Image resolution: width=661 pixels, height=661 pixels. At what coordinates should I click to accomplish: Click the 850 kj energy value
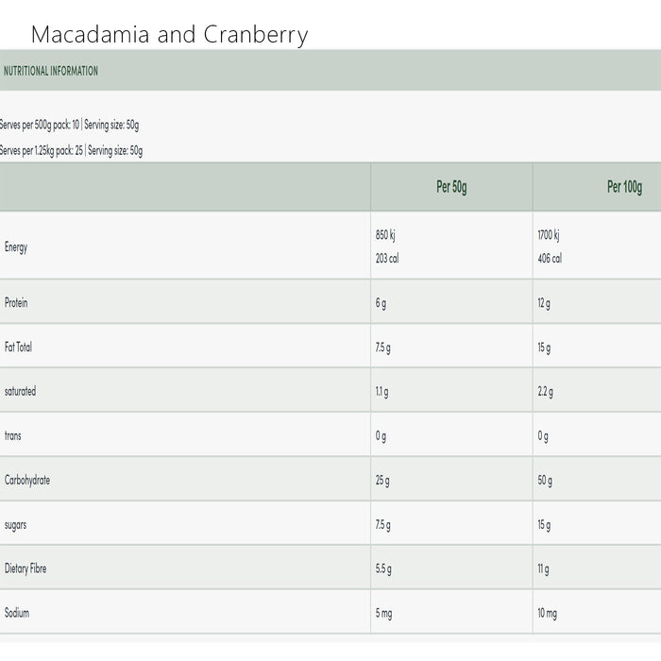click(x=385, y=235)
